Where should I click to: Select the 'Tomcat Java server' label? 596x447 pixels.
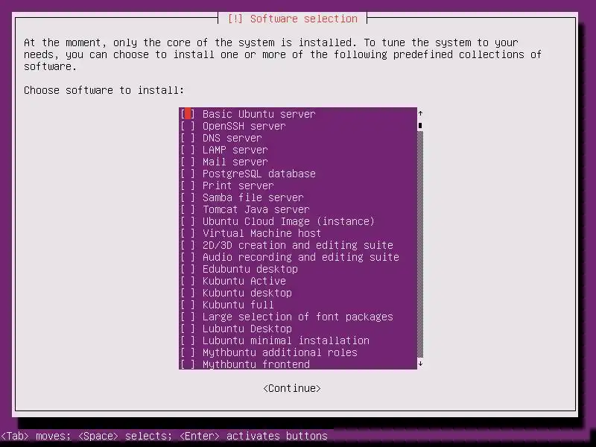point(256,209)
